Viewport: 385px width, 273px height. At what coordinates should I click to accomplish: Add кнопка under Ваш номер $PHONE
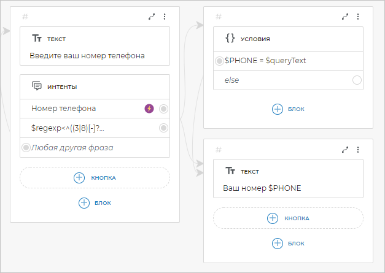coord(288,218)
